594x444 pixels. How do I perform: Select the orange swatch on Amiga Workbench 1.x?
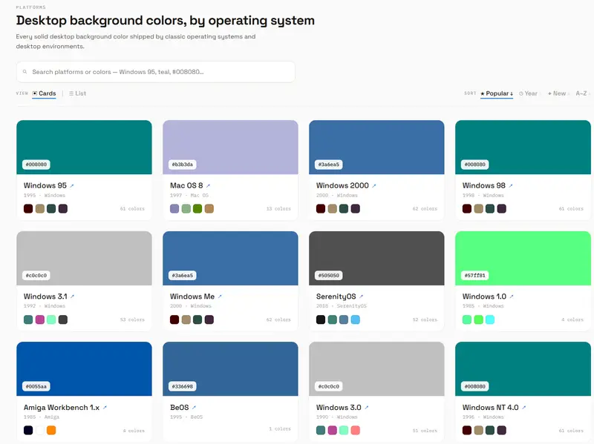(51, 431)
